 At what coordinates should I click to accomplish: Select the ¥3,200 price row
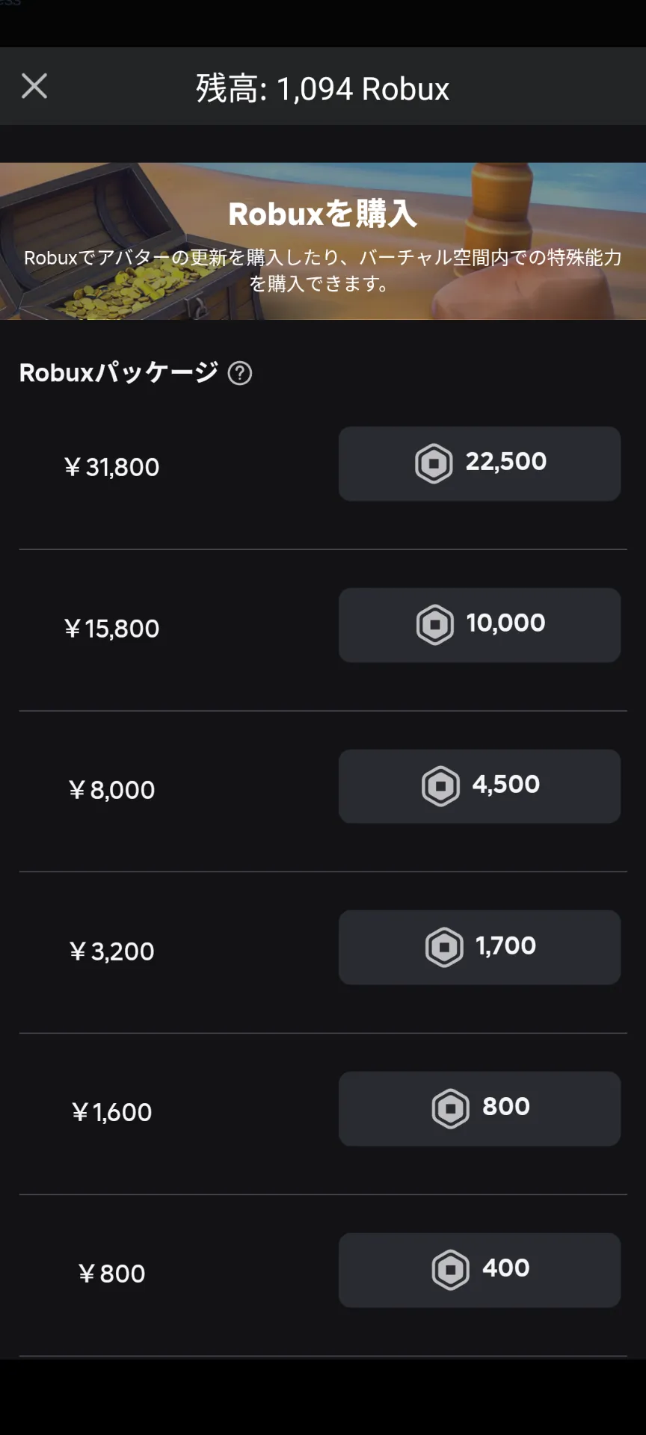[112, 951]
